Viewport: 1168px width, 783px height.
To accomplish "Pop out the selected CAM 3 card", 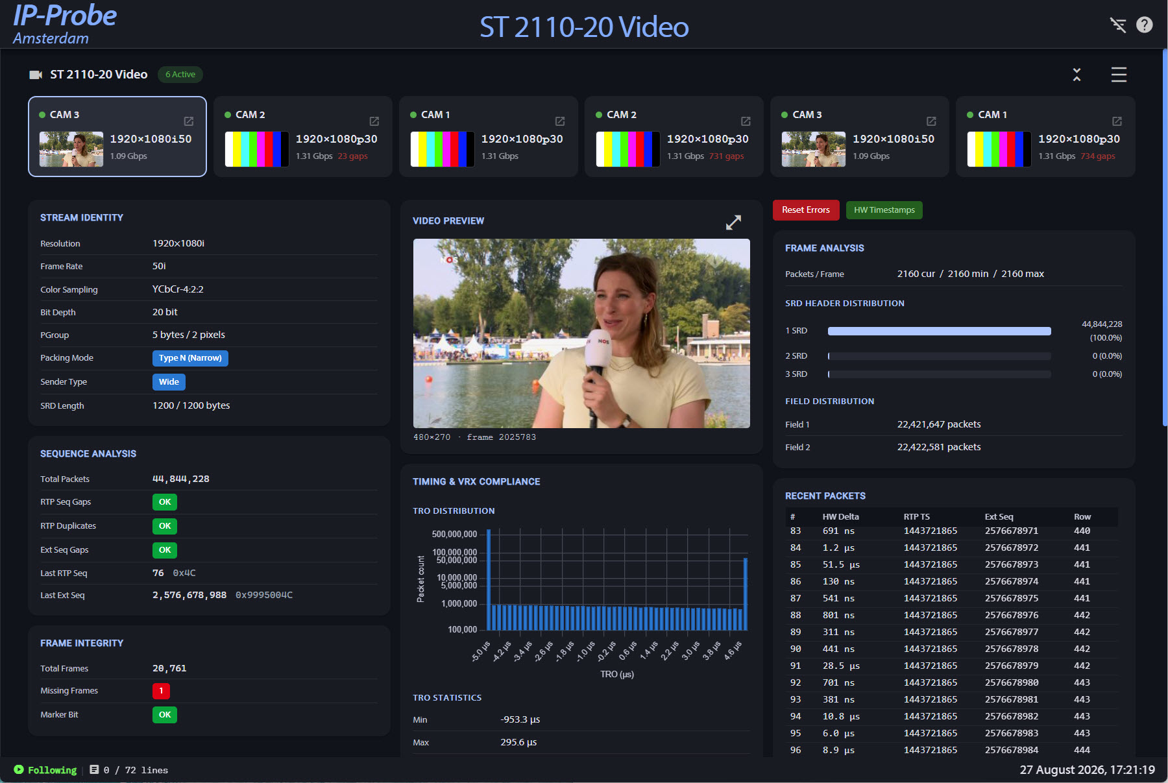I will (x=189, y=121).
